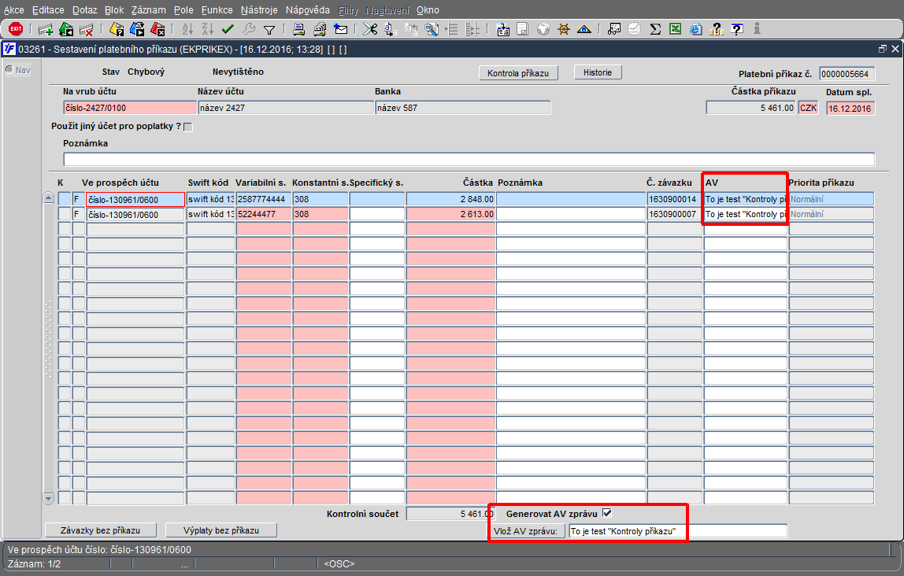
Task: Sort descending using the Z-A icon
Action: click(x=208, y=29)
